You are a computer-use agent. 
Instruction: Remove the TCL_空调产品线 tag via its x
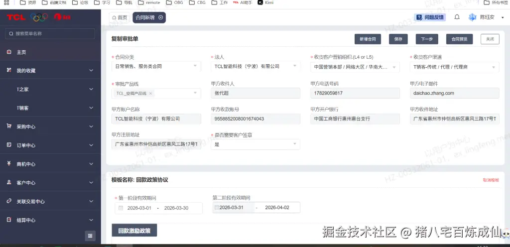[150, 93]
